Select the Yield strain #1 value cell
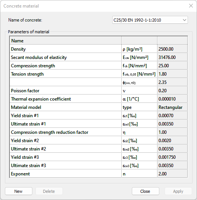The image size is (197, 200). (173, 115)
